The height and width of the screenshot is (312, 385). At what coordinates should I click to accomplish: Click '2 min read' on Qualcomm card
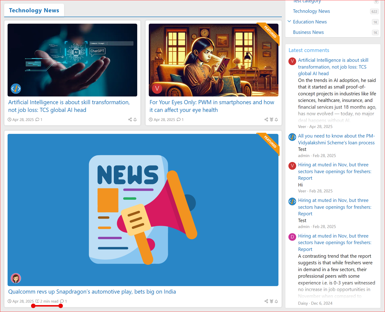click(49, 301)
